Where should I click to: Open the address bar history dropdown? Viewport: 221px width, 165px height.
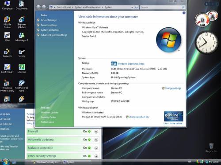(132, 7)
